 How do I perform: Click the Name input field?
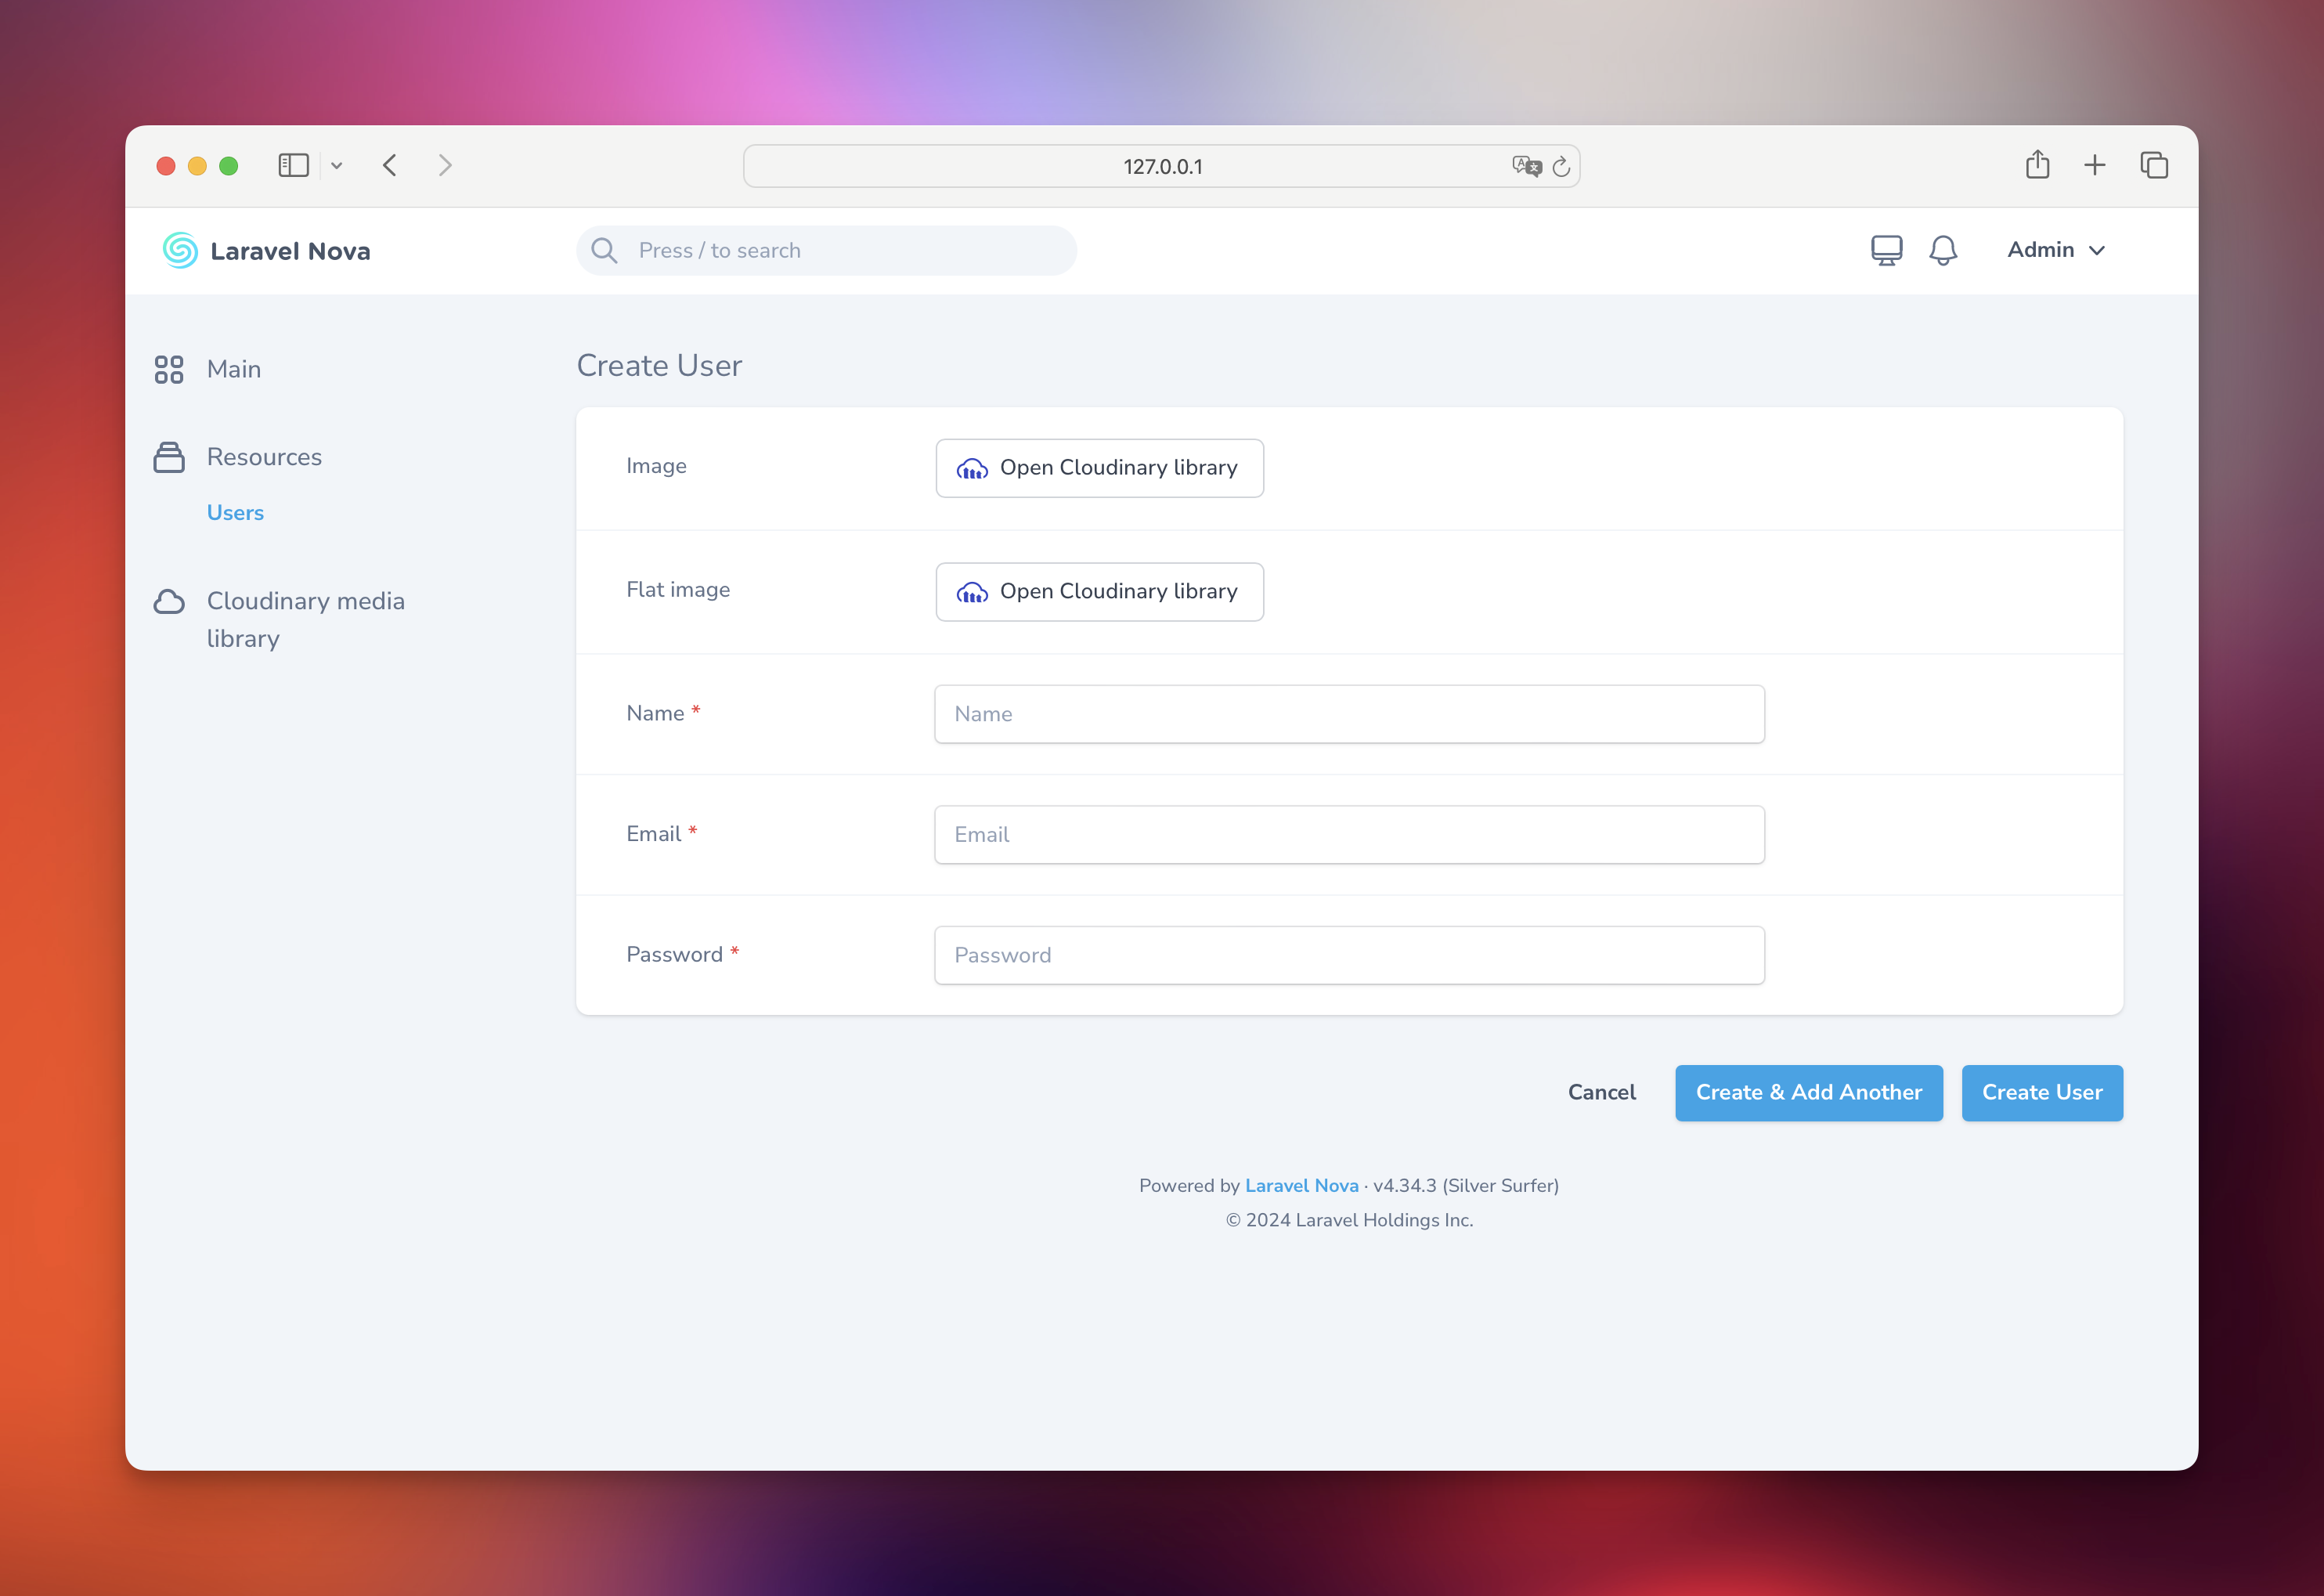coord(1349,713)
